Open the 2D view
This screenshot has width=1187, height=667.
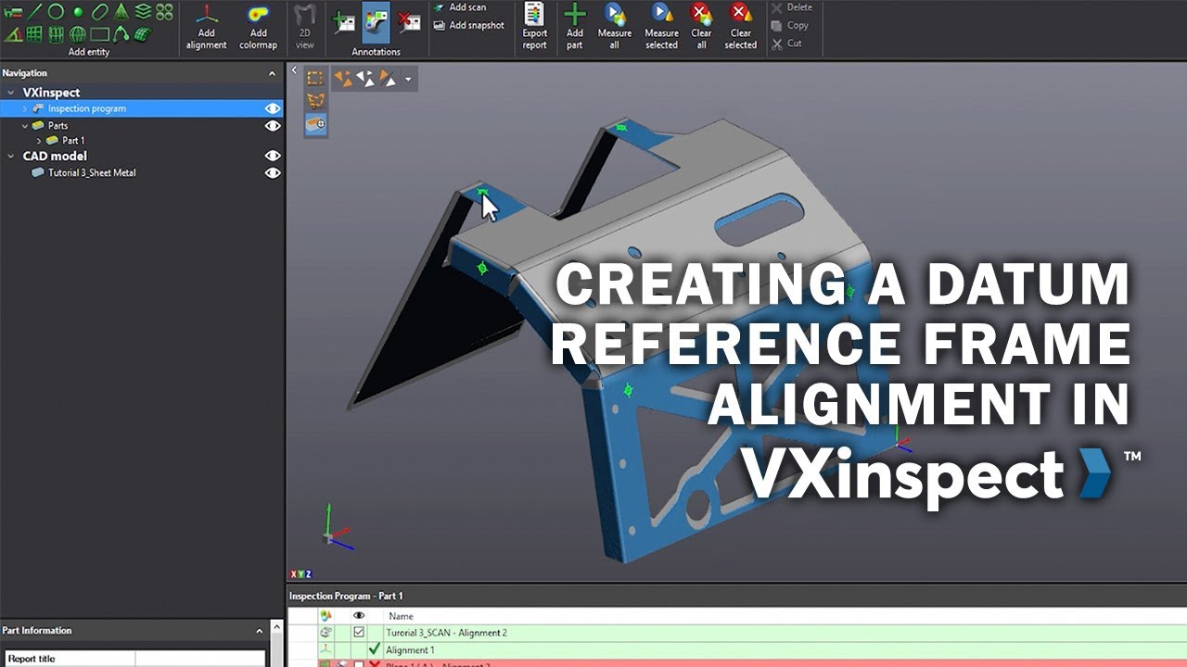[x=304, y=27]
